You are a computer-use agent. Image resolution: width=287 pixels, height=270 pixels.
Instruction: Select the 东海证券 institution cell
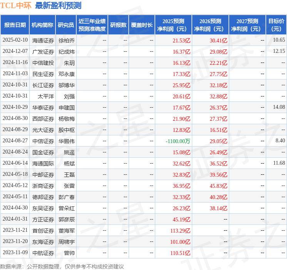click(43, 242)
